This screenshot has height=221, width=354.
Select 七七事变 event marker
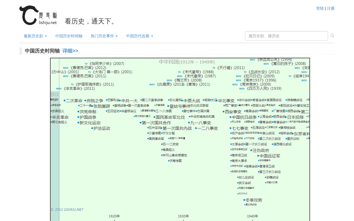click(x=240, y=128)
